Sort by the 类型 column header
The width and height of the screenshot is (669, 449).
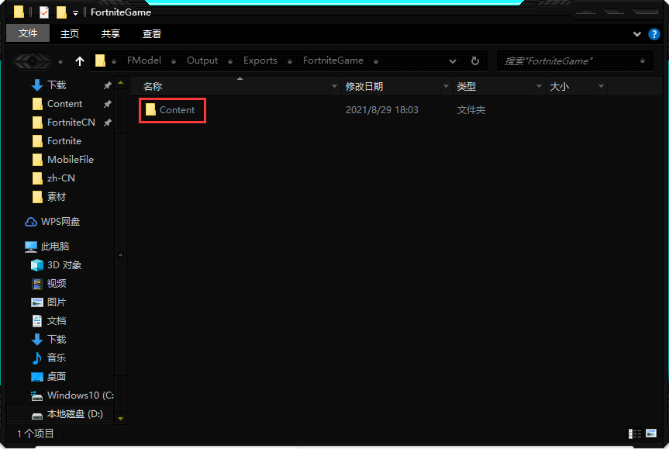(467, 87)
